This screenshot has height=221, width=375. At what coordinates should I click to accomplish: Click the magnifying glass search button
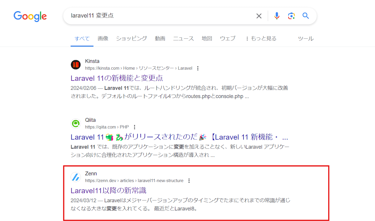[306, 16]
